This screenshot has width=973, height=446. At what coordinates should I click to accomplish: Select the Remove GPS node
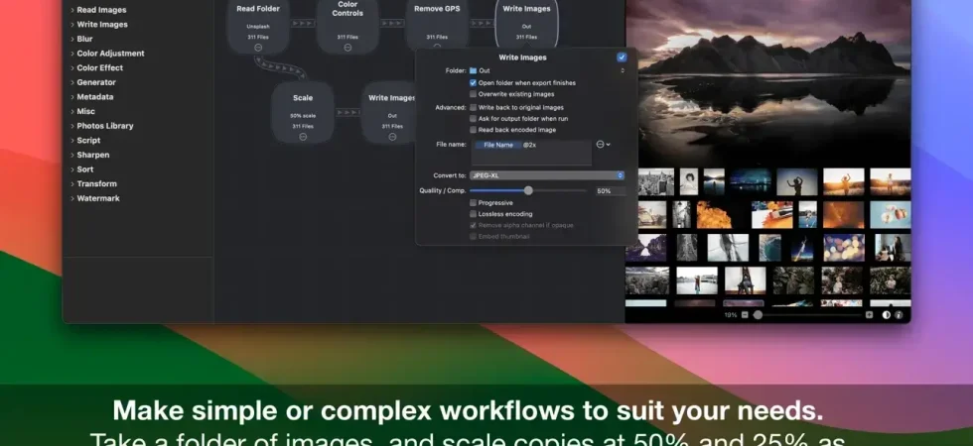(437, 24)
